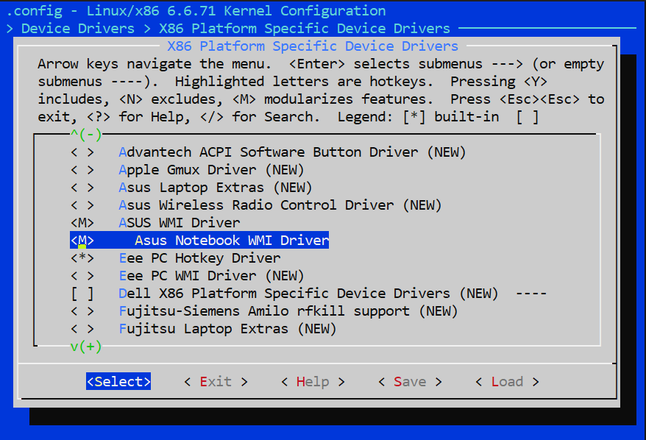
Task: Click the < Load > button
Action: click(x=506, y=382)
